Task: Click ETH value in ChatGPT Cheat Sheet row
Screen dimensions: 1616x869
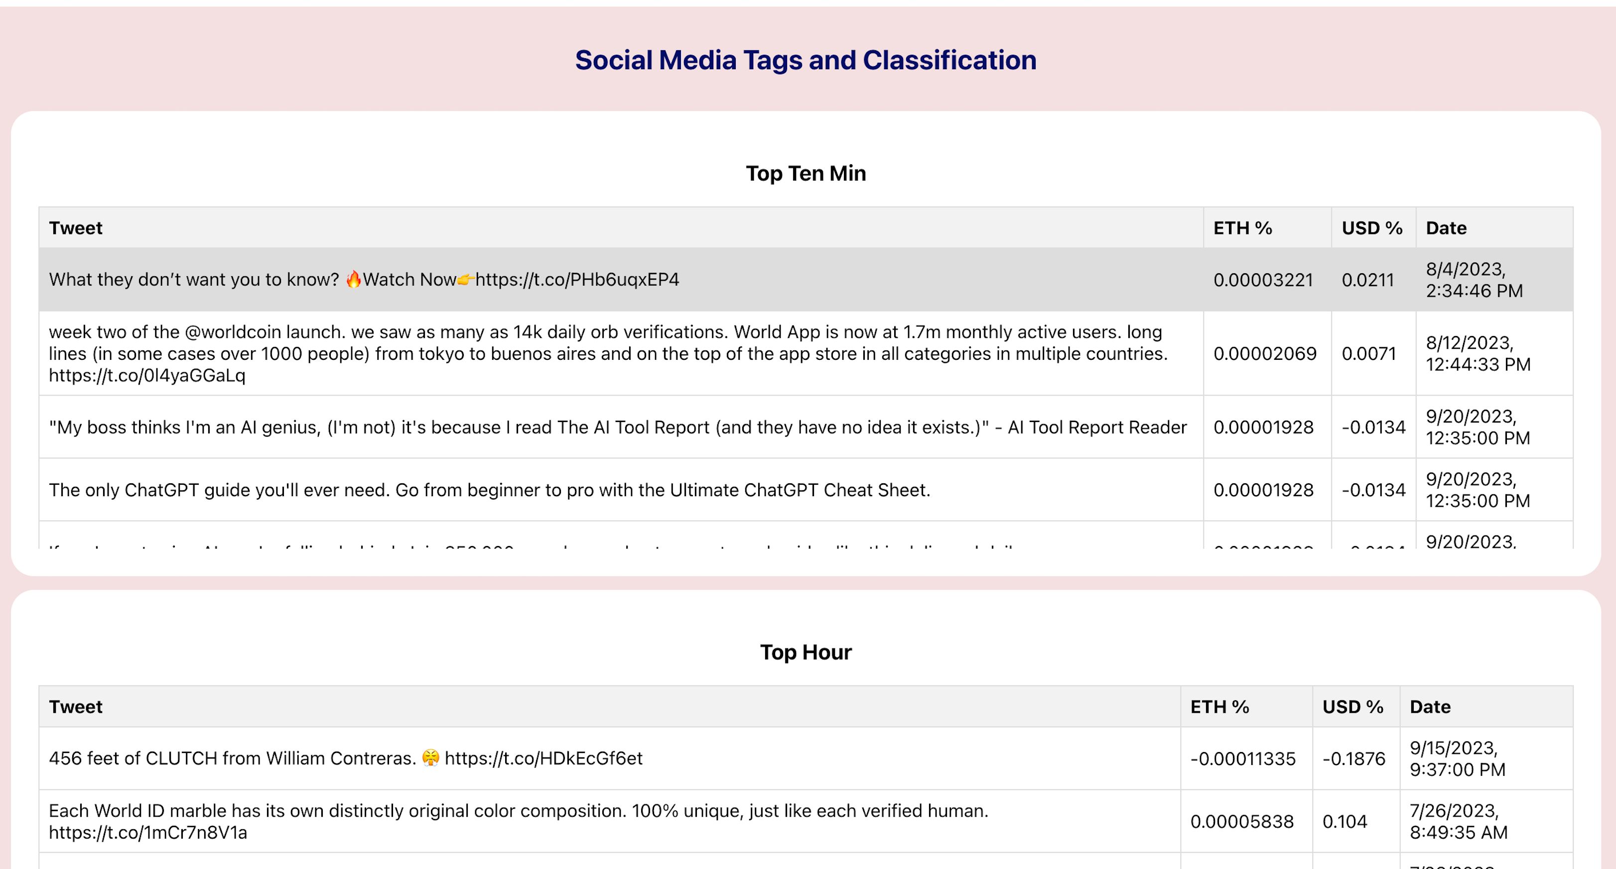Action: pyautogui.click(x=1263, y=490)
